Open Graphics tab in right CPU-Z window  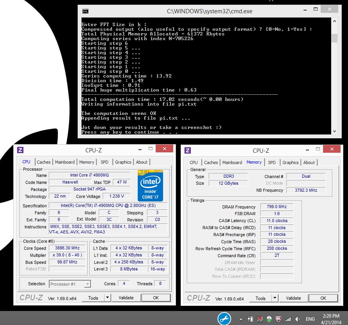(291, 162)
